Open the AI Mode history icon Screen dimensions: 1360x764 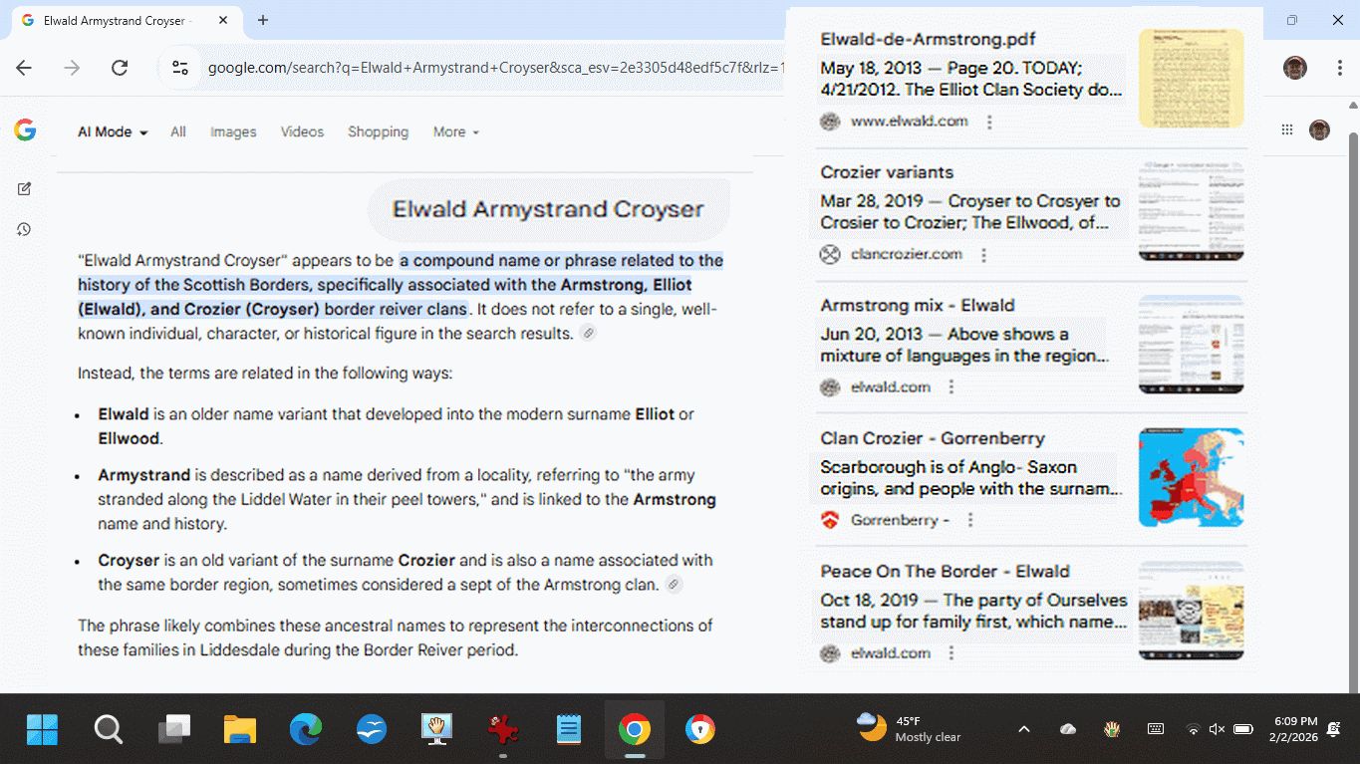click(x=24, y=230)
